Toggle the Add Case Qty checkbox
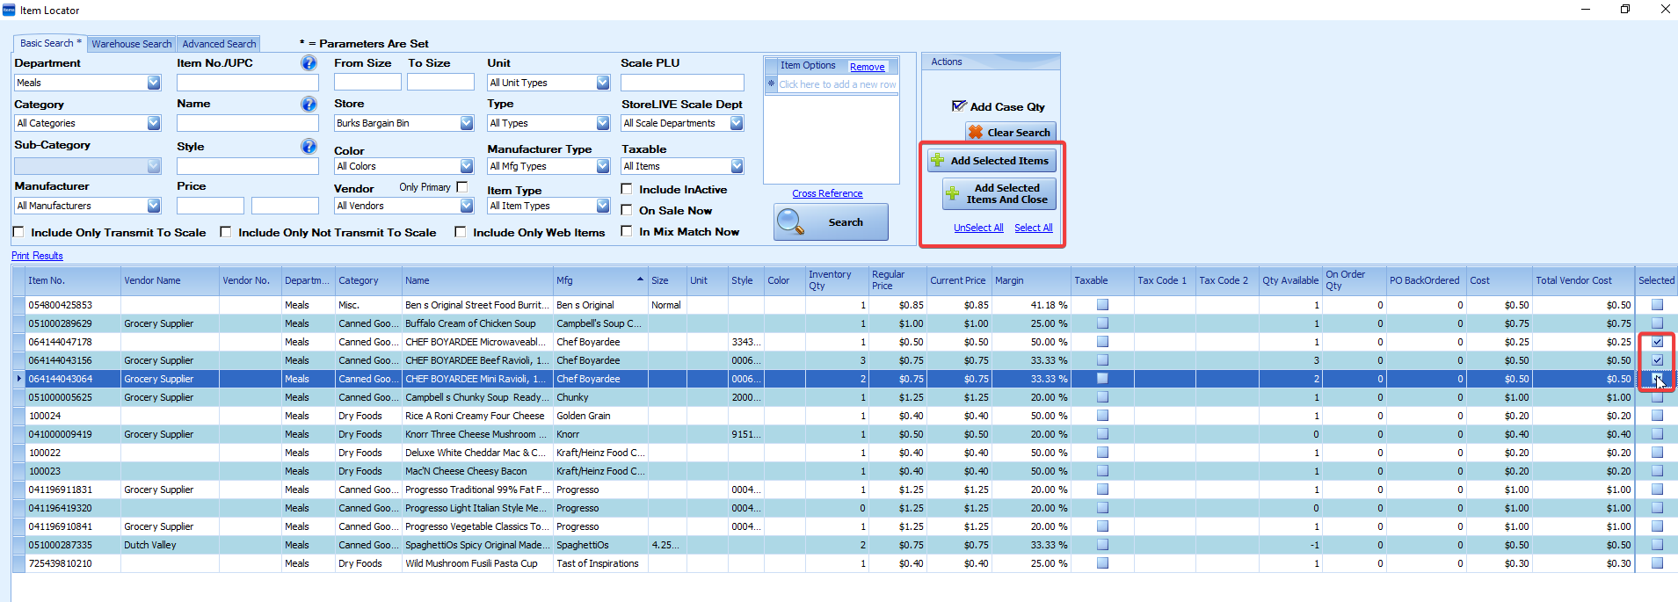Screen dimensions: 1678x602 (x=959, y=106)
